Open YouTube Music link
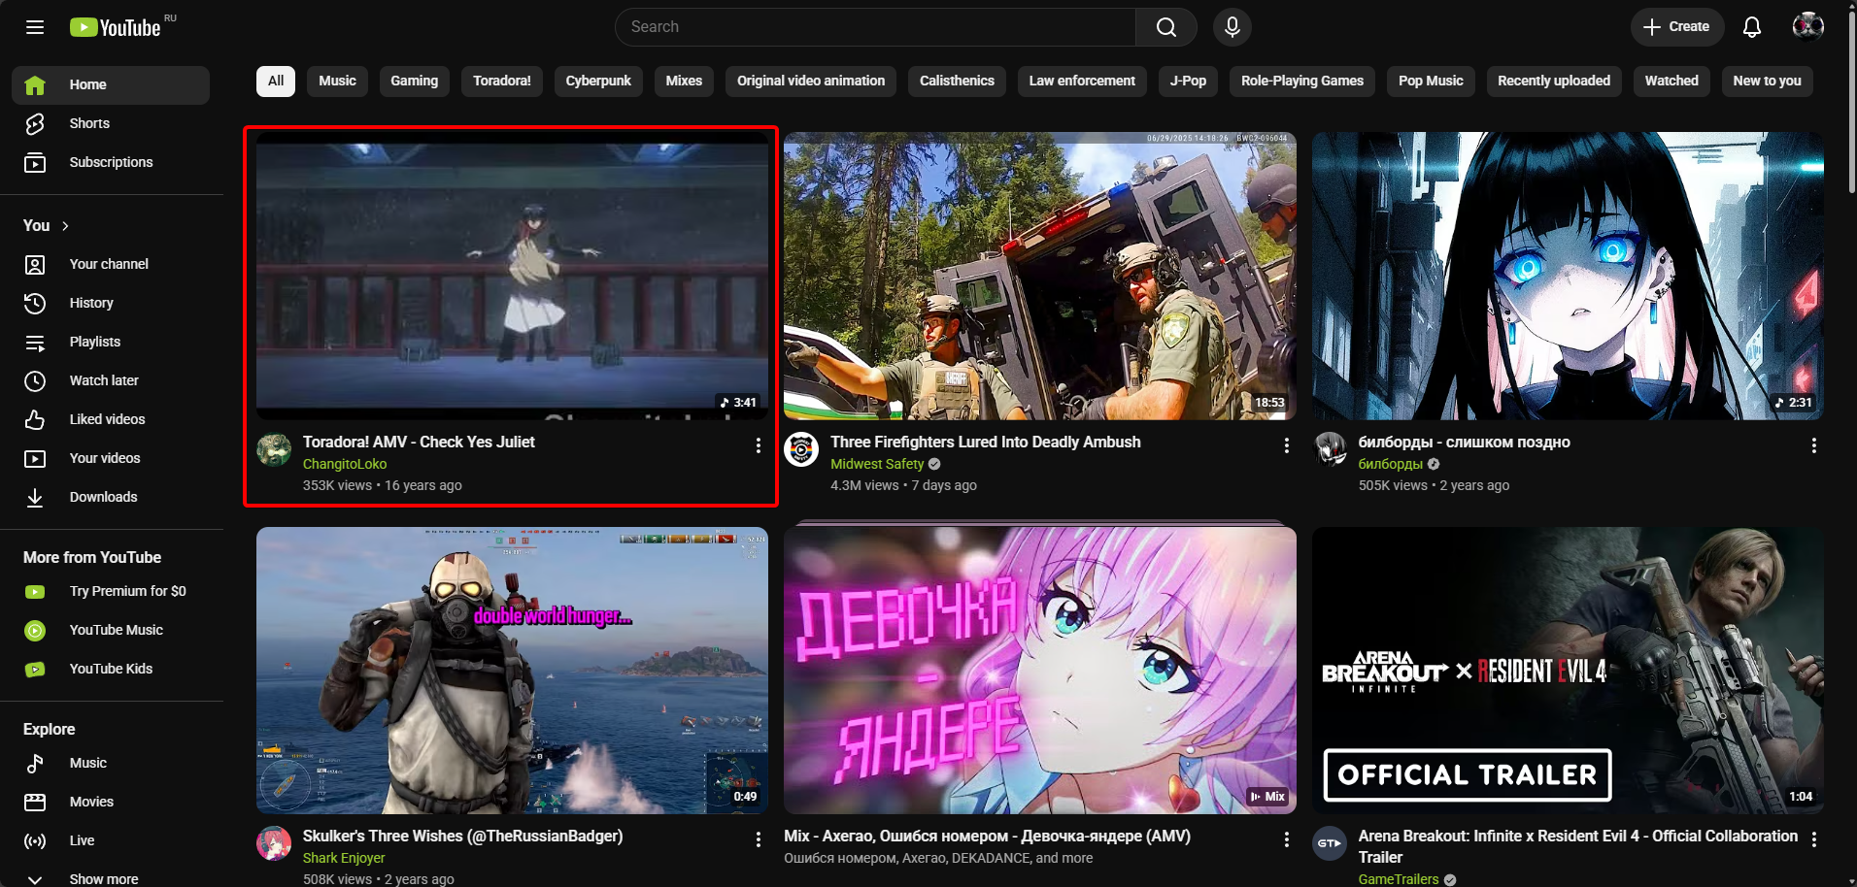1857x887 pixels. [111, 630]
